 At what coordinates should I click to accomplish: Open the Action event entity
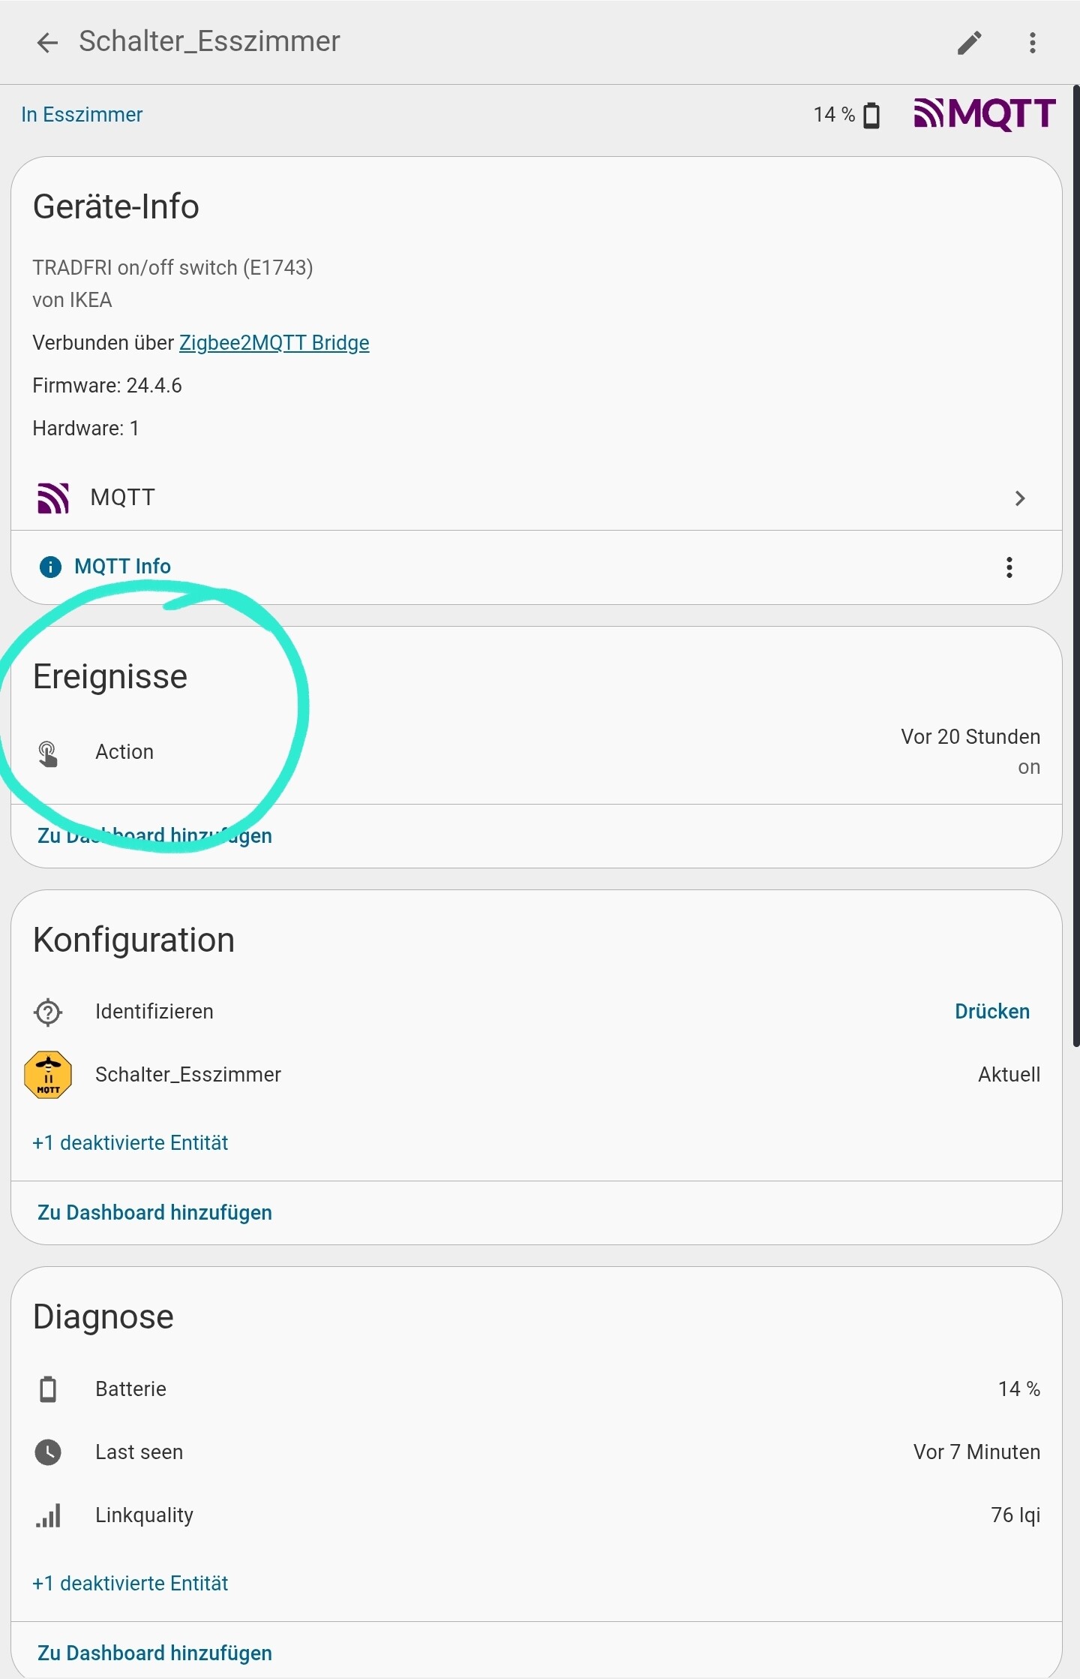[x=124, y=752]
